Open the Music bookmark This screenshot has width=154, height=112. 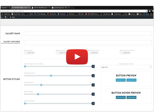coord(146,14)
